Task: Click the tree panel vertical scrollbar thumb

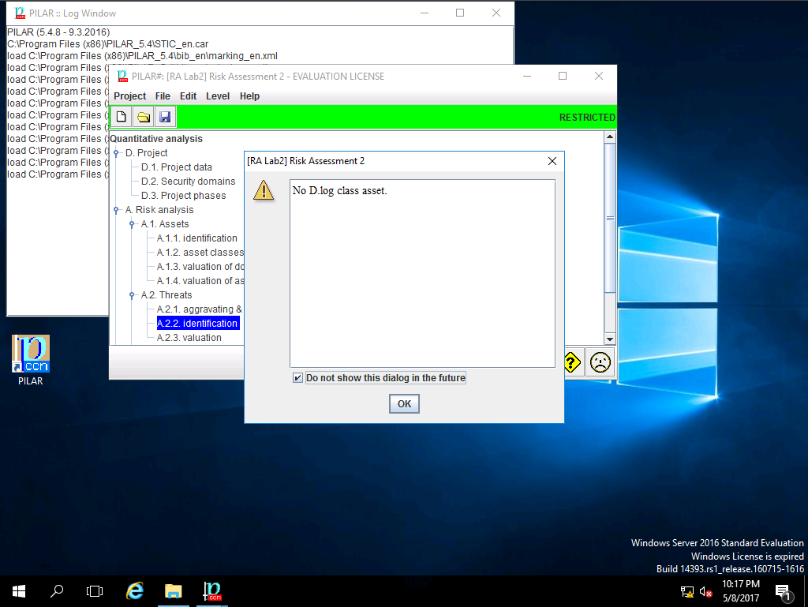Action: pos(610,218)
